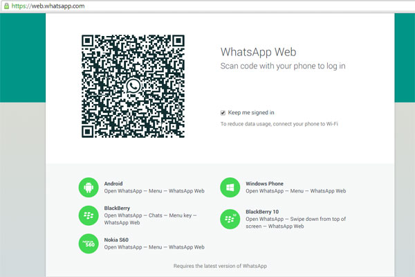
Task: Click the QR code image
Action: [x=133, y=86]
